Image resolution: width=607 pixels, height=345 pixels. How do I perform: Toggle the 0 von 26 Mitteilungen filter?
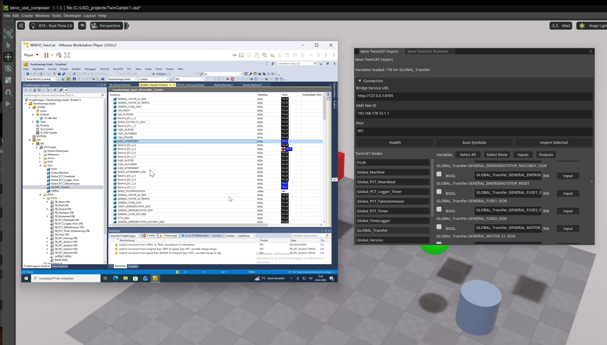coord(195,236)
